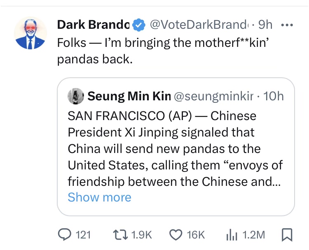Click the Seung Min Kim author name

(129, 97)
